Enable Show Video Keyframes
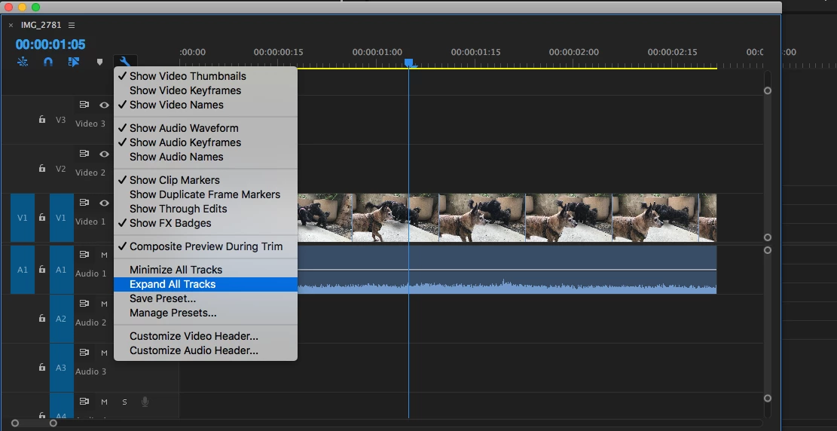837x431 pixels. coord(206,90)
